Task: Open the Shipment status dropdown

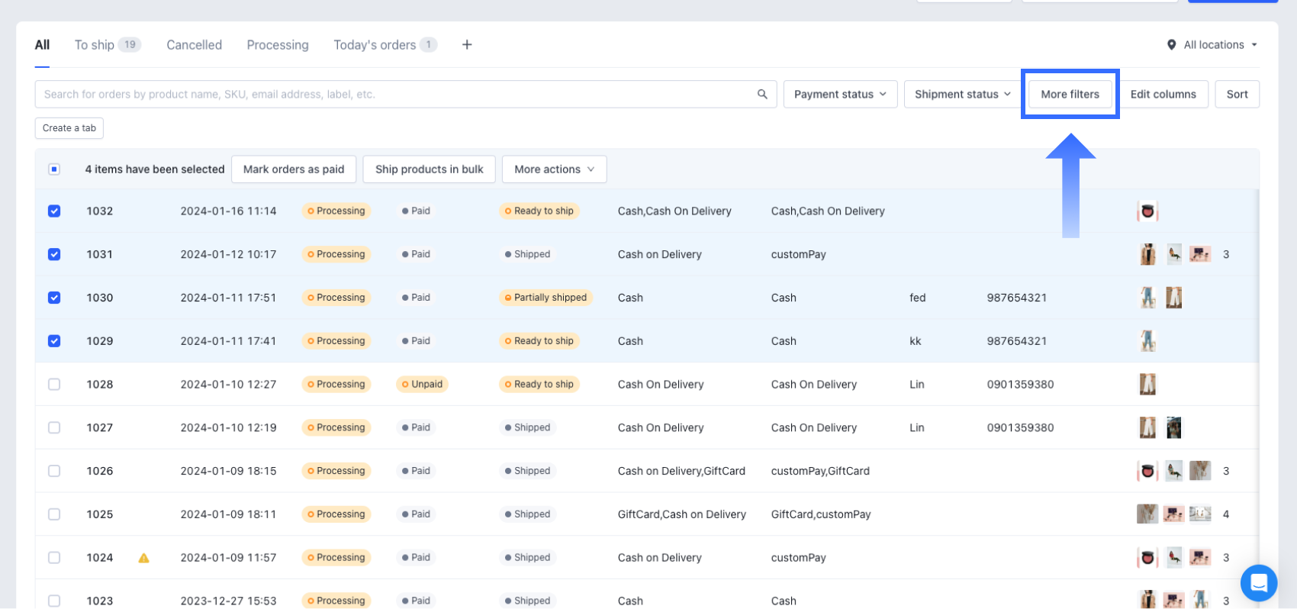Action: tap(962, 94)
